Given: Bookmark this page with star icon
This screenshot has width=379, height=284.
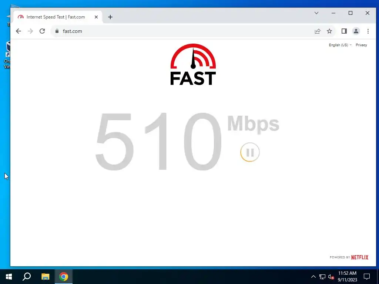Looking at the screenshot, I should pyautogui.click(x=329, y=31).
